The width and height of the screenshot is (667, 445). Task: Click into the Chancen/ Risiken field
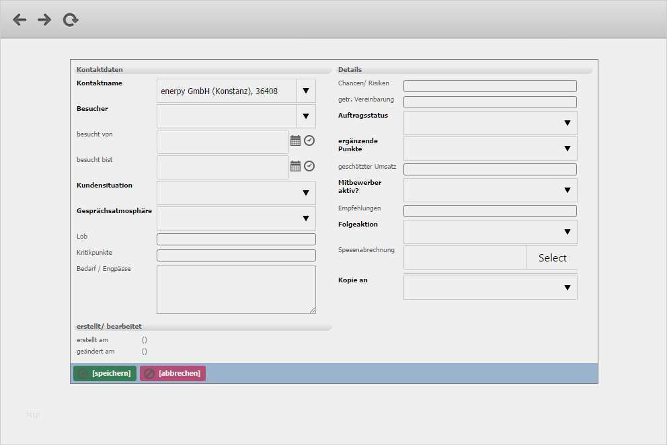coord(490,86)
